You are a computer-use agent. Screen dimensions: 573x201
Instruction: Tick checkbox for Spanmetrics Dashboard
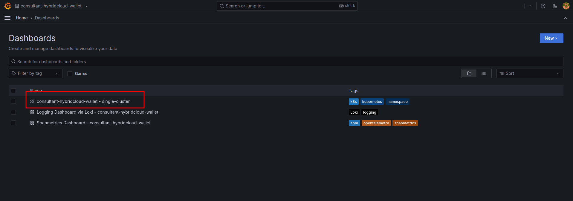[13, 123]
